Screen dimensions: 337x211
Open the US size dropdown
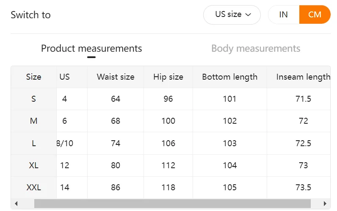[x=232, y=14]
